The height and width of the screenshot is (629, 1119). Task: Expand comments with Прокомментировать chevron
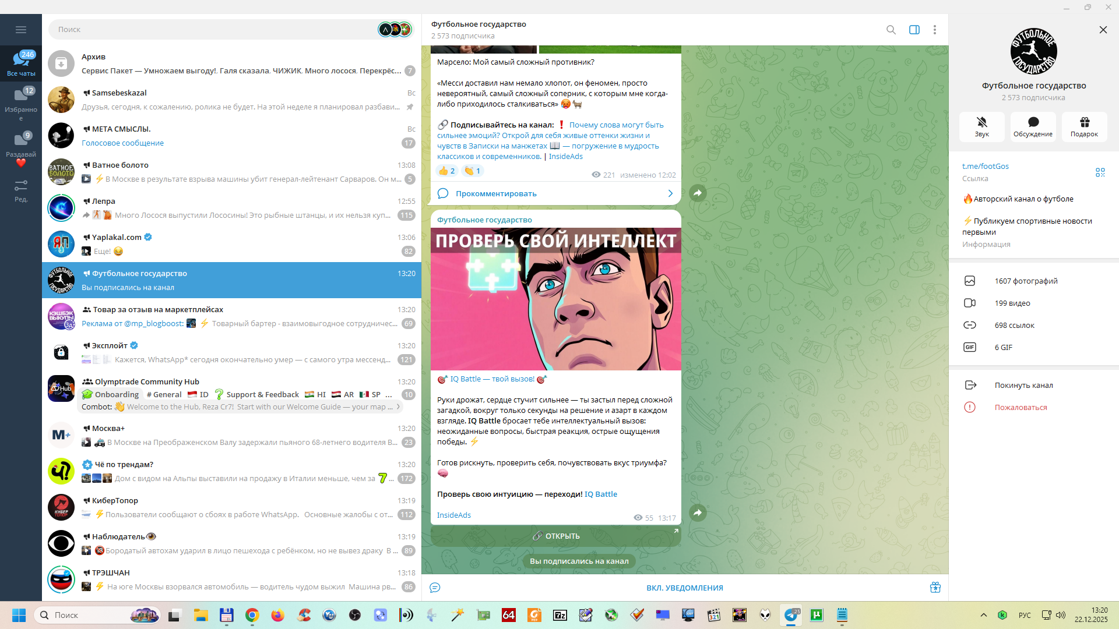670,193
